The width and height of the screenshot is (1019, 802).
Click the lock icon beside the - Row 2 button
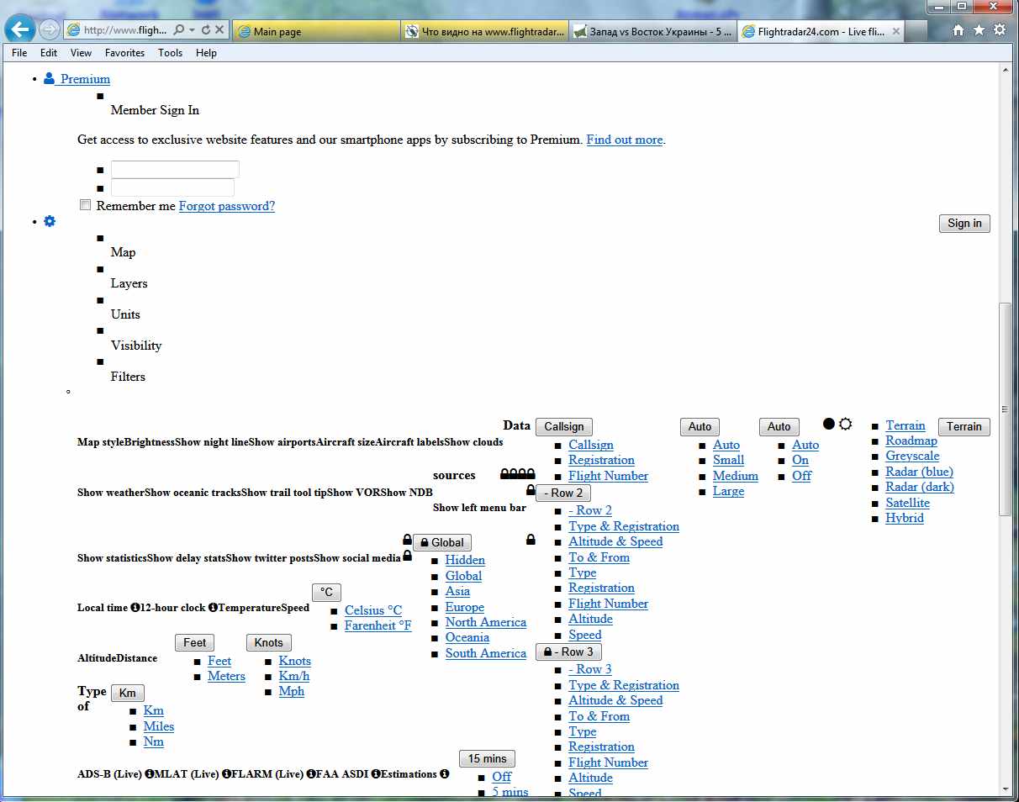[x=531, y=489]
